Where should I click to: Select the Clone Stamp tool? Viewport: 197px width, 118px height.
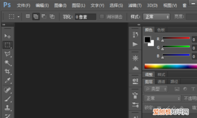(x=8, y=108)
